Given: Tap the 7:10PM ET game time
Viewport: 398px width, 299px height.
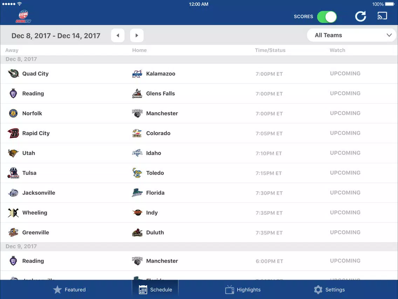Looking at the screenshot, I should [269, 153].
